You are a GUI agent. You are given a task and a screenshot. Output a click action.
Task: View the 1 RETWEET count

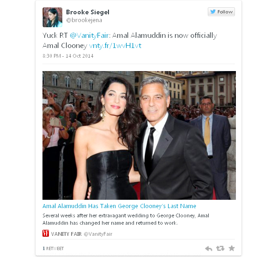(53, 249)
